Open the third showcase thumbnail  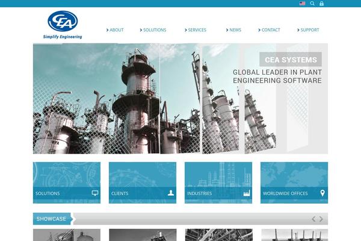coord(219,235)
